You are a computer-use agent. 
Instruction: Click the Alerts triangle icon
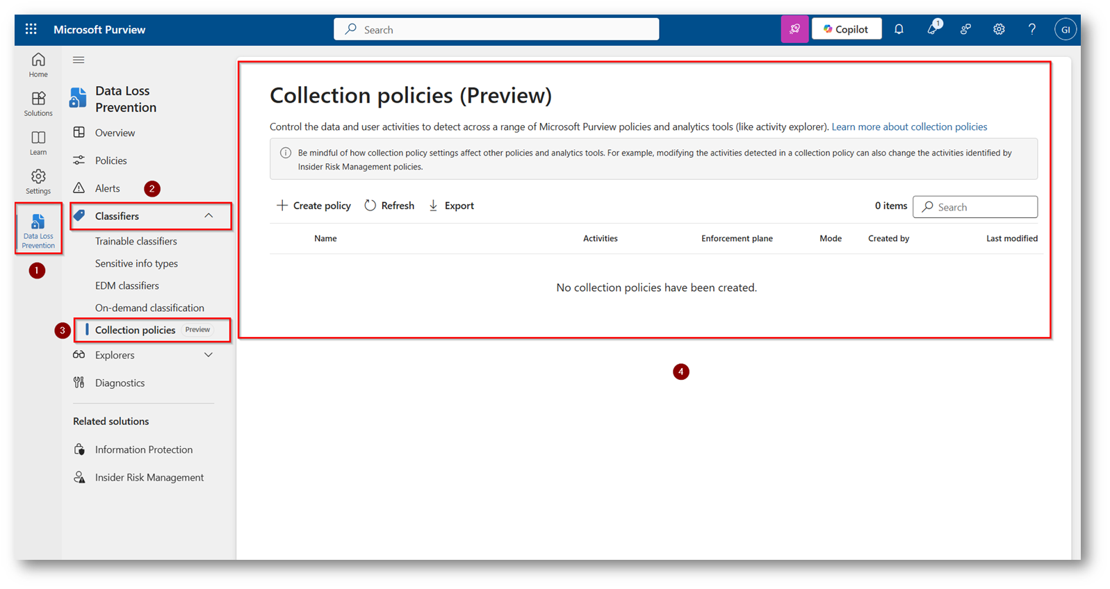(79, 188)
